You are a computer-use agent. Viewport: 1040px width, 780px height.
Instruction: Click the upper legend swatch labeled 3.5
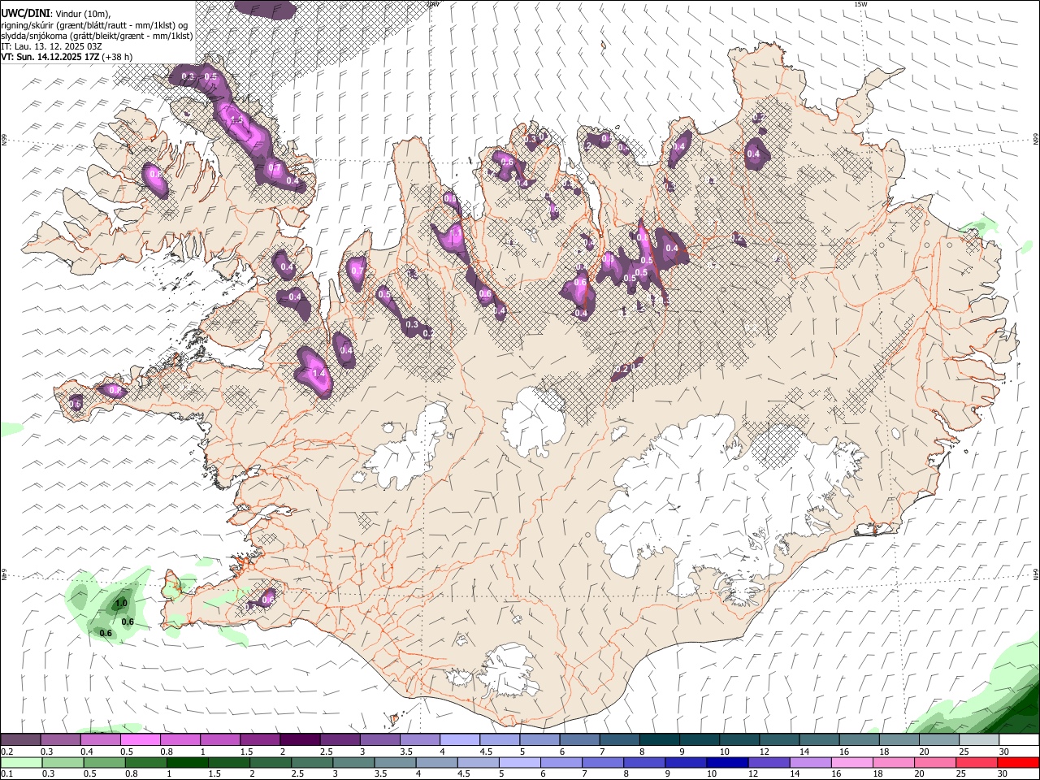click(419, 739)
